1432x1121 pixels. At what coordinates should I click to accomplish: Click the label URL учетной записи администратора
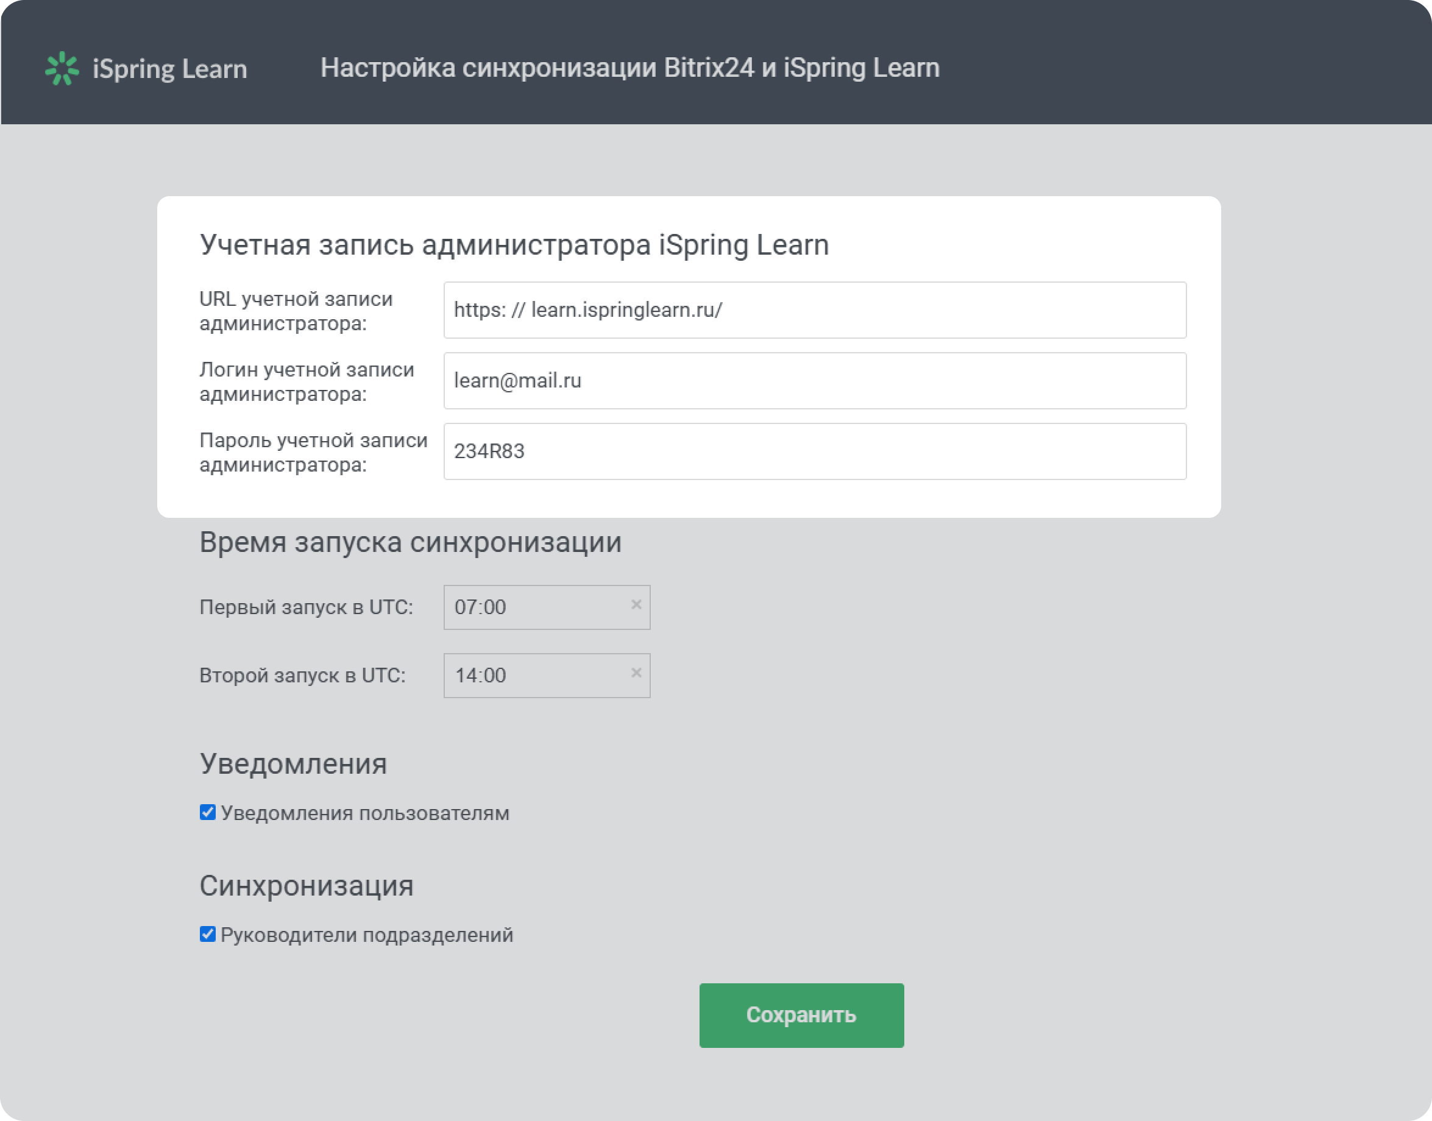click(x=296, y=311)
